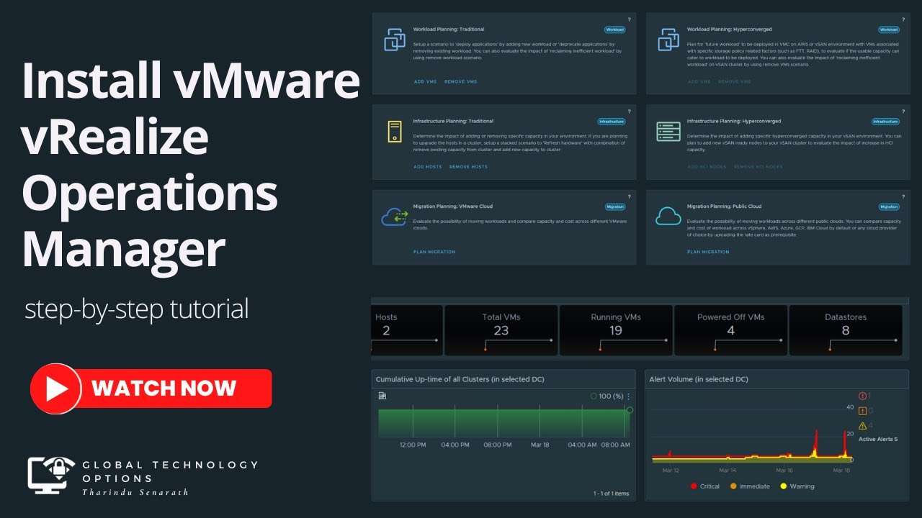
Task: Click REMOVE HCI NODES link
Action: [x=758, y=167]
